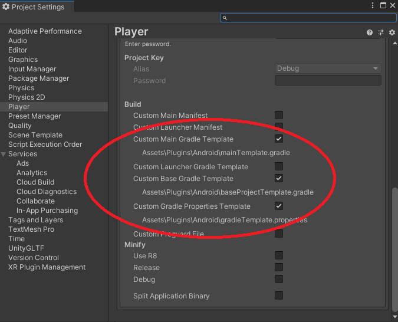Viewport: 398px width, 322px height.
Task: Open the Player help documentation icon
Action: click(370, 32)
